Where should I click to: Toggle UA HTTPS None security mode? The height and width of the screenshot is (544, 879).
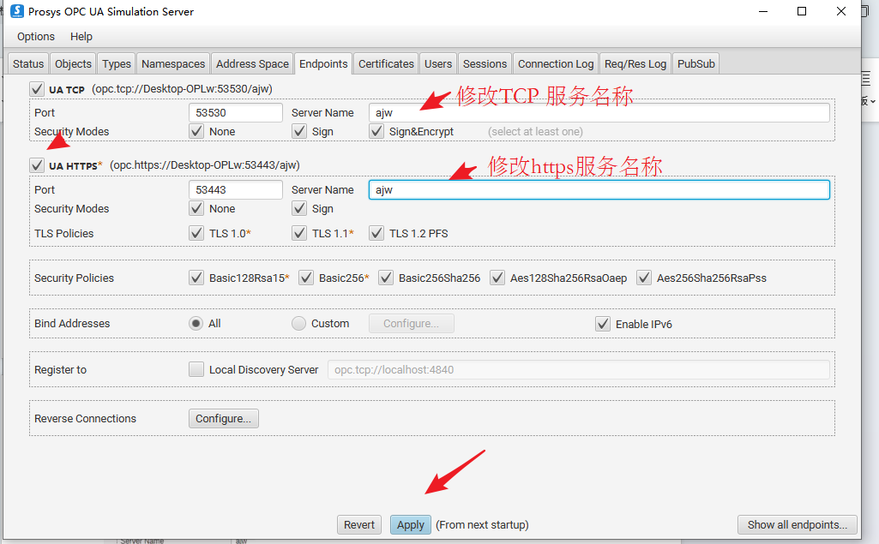click(x=196, y=208)
